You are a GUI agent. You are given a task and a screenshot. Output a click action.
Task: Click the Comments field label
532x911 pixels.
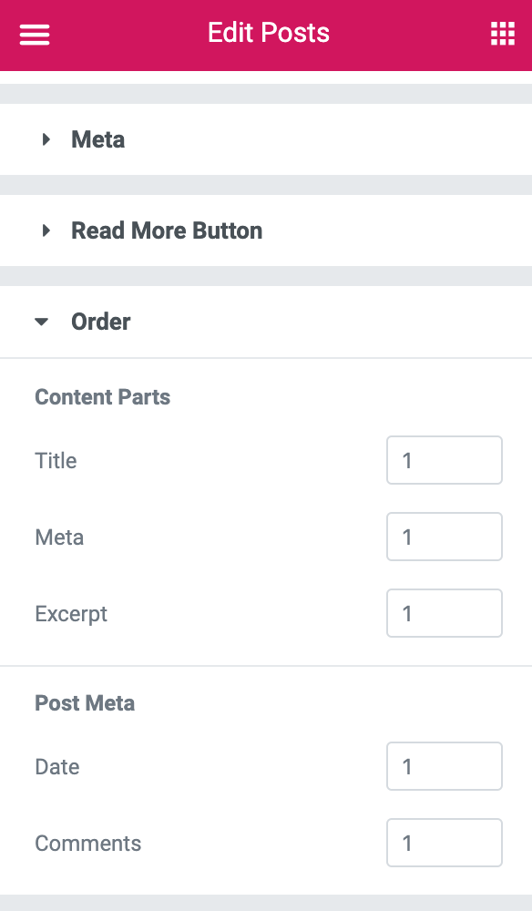point(87,844)
